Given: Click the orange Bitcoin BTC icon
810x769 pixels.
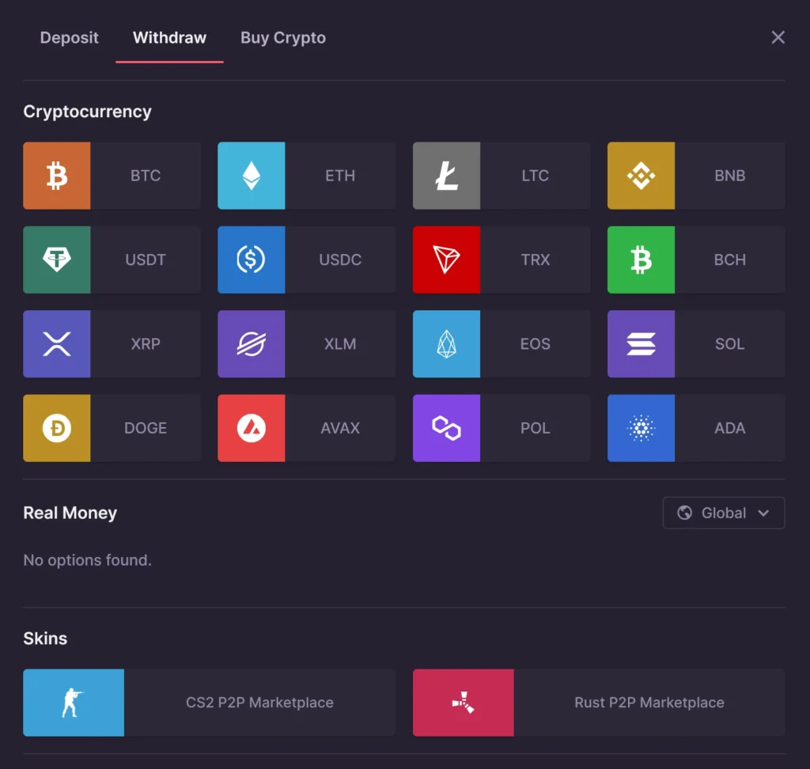Looking at the screenshot, I should pyautogui.click(x=57, y=176).
